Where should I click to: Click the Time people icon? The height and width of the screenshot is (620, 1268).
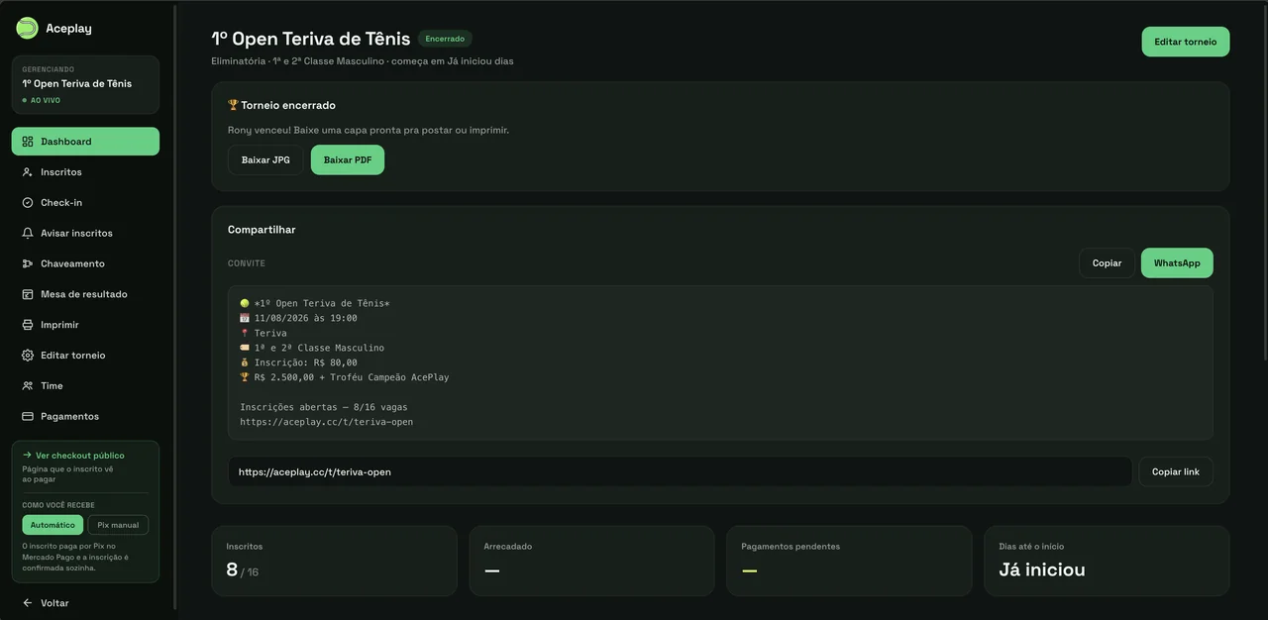click(x=28, y=386)
